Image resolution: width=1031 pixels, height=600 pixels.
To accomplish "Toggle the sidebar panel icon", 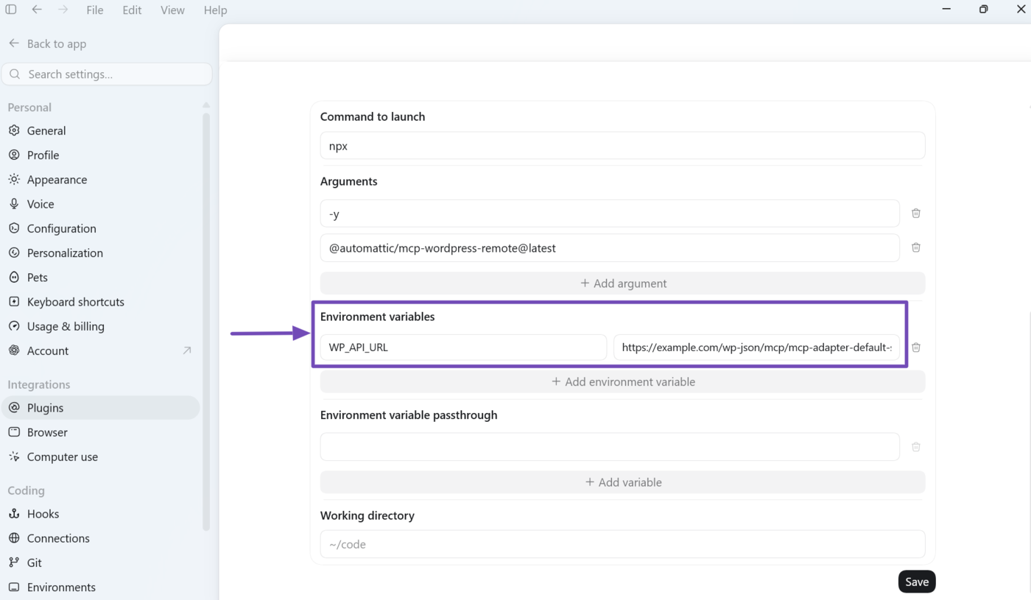I will (x=11, y=10).
